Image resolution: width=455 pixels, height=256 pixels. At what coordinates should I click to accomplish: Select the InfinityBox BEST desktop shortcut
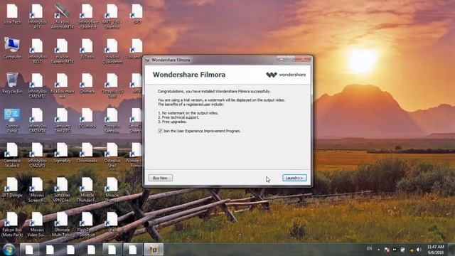click(x=37, y=51)
